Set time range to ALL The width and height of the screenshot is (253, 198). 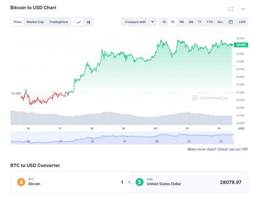pos(220,22)
